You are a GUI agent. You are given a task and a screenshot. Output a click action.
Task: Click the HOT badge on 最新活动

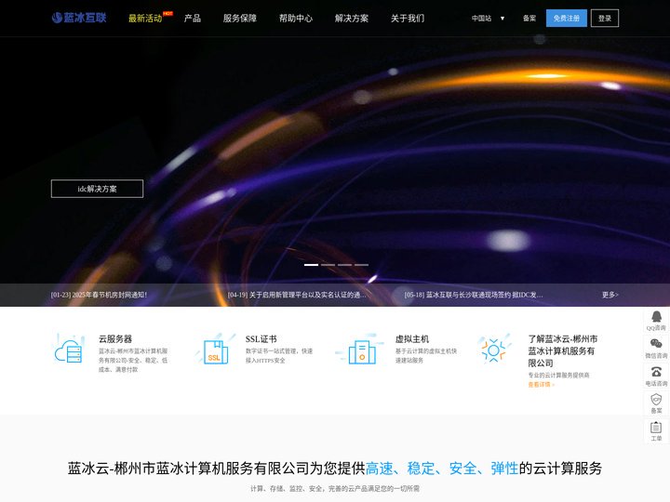167,14
